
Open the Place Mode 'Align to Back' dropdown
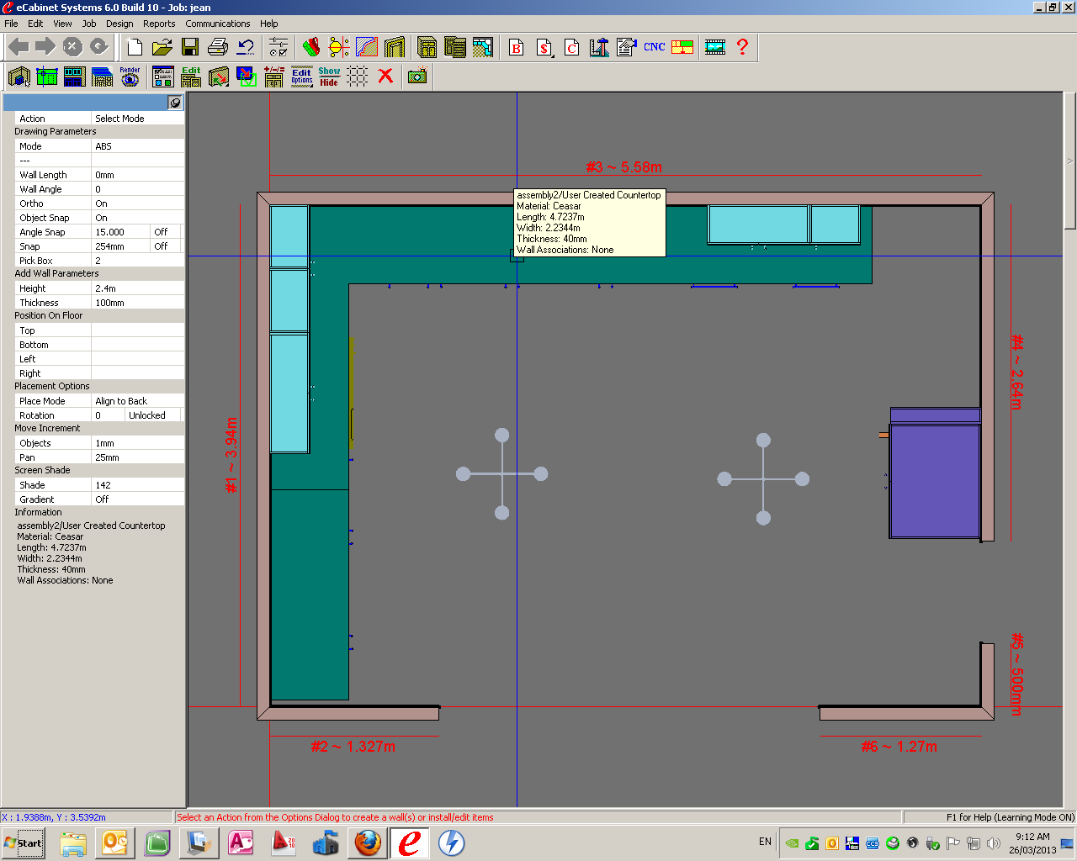pyautogui.click(x=137, y=401)
